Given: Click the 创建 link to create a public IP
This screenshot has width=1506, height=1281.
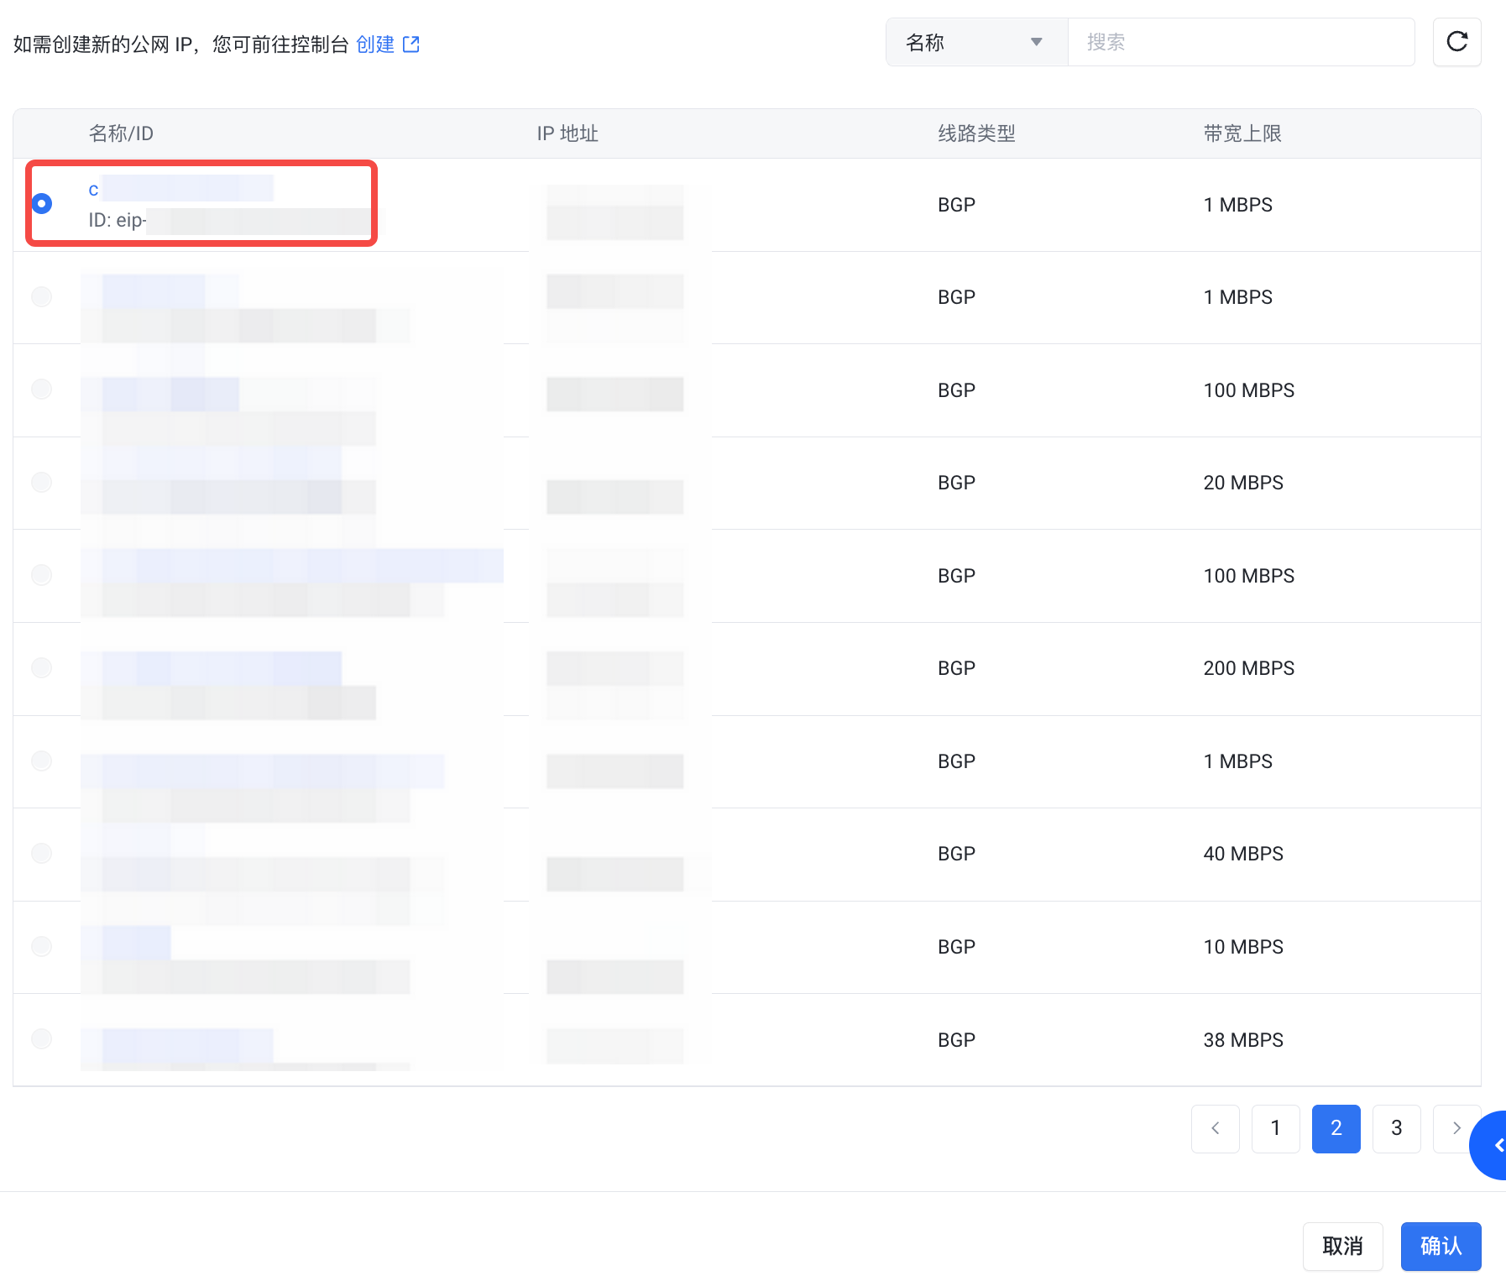Looking at the screenshot, I should click(375, 44).
